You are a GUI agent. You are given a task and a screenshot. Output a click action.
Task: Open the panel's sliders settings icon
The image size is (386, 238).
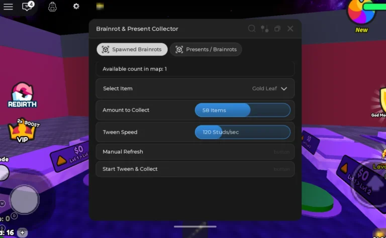(x=265, y=29)
